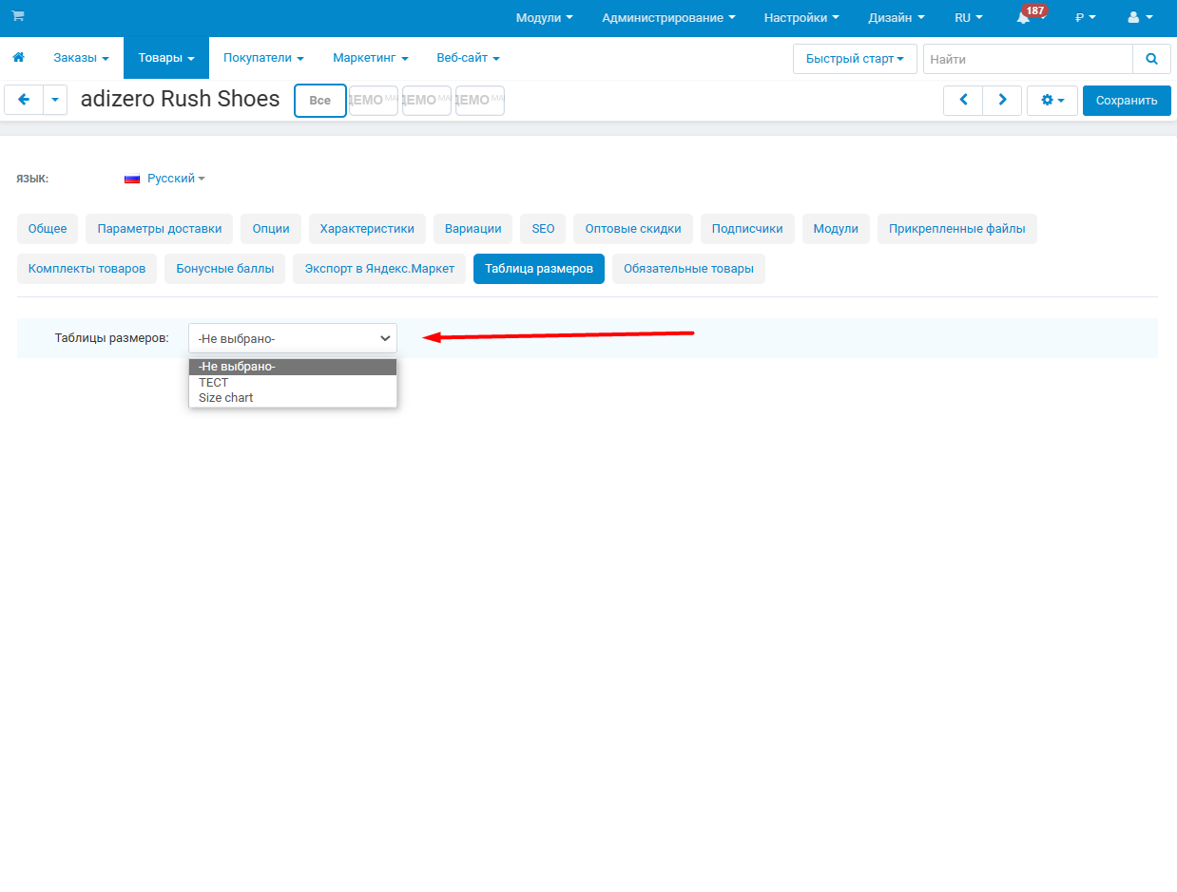Choose ТЕСТ from the dropdown list
Viewport: 1177px width, 892px height.
tap(293, 383)
